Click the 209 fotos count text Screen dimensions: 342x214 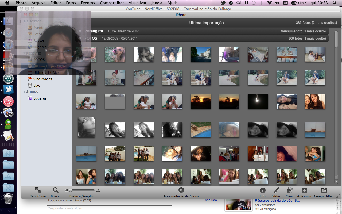[307, 39]
